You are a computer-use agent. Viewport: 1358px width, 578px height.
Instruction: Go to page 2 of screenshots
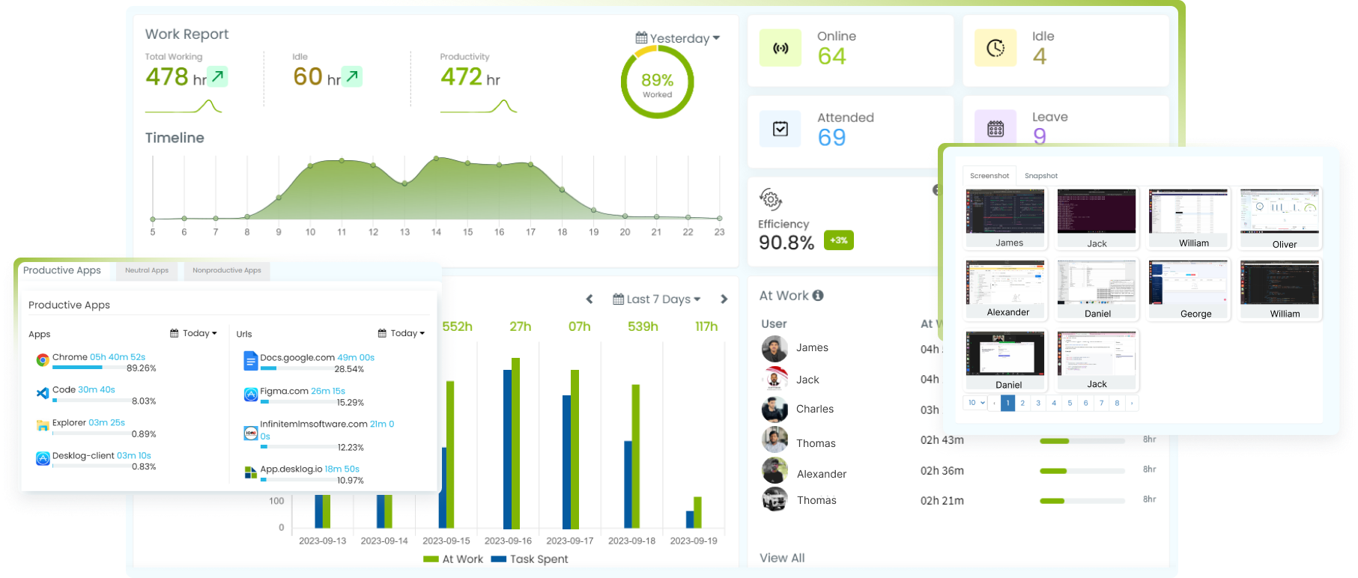pyautogui.click(x=1022, y=403)
